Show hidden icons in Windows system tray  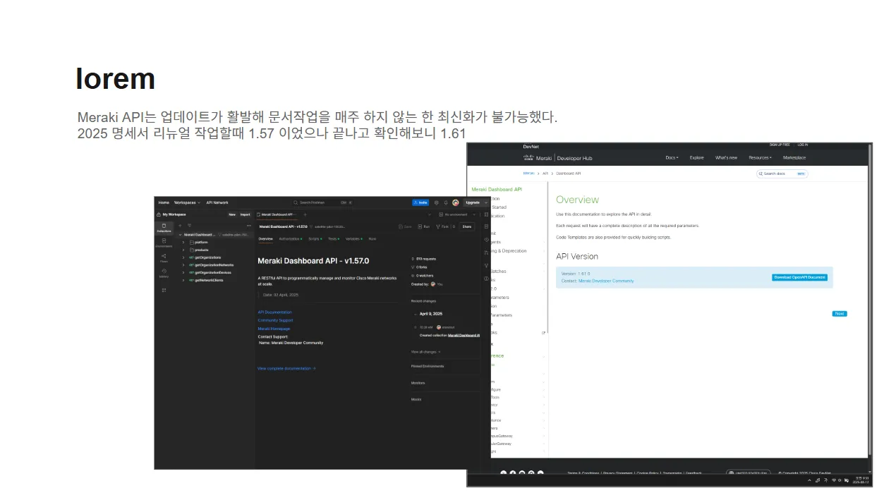point(809,480)
